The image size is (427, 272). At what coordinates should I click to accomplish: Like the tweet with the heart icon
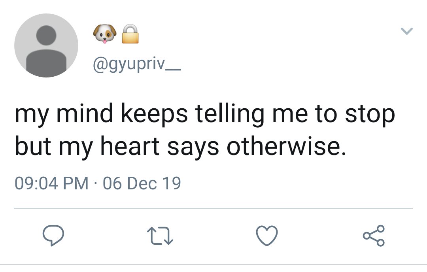coord(267,236)
